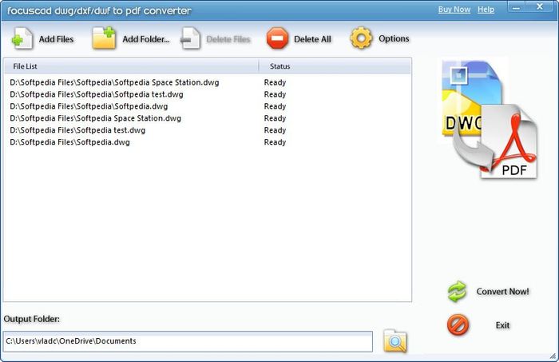
Task: Click the red Delete All icon
Action: pos(277,38)
